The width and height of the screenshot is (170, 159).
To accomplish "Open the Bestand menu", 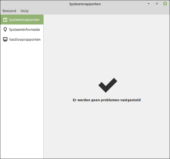I will [9, 11].
